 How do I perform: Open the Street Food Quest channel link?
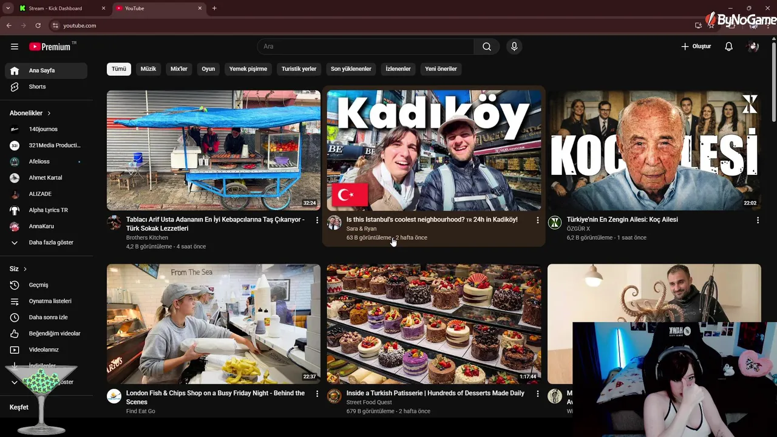[369, 402]
